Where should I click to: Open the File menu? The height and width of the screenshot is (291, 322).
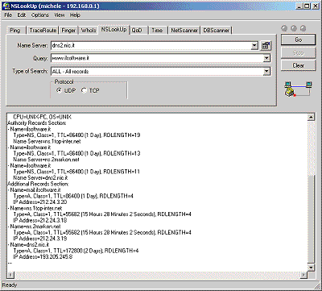(x=8, y=15)
